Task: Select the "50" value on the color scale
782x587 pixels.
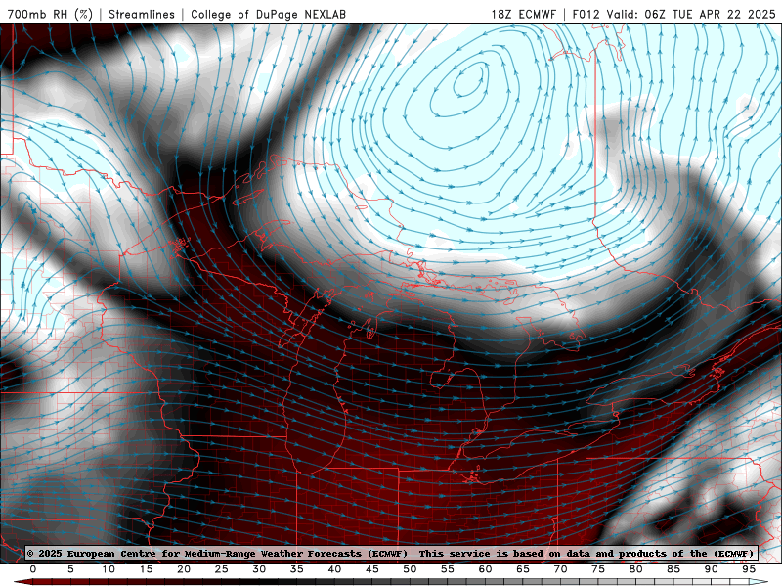Action: coord(410,569)
